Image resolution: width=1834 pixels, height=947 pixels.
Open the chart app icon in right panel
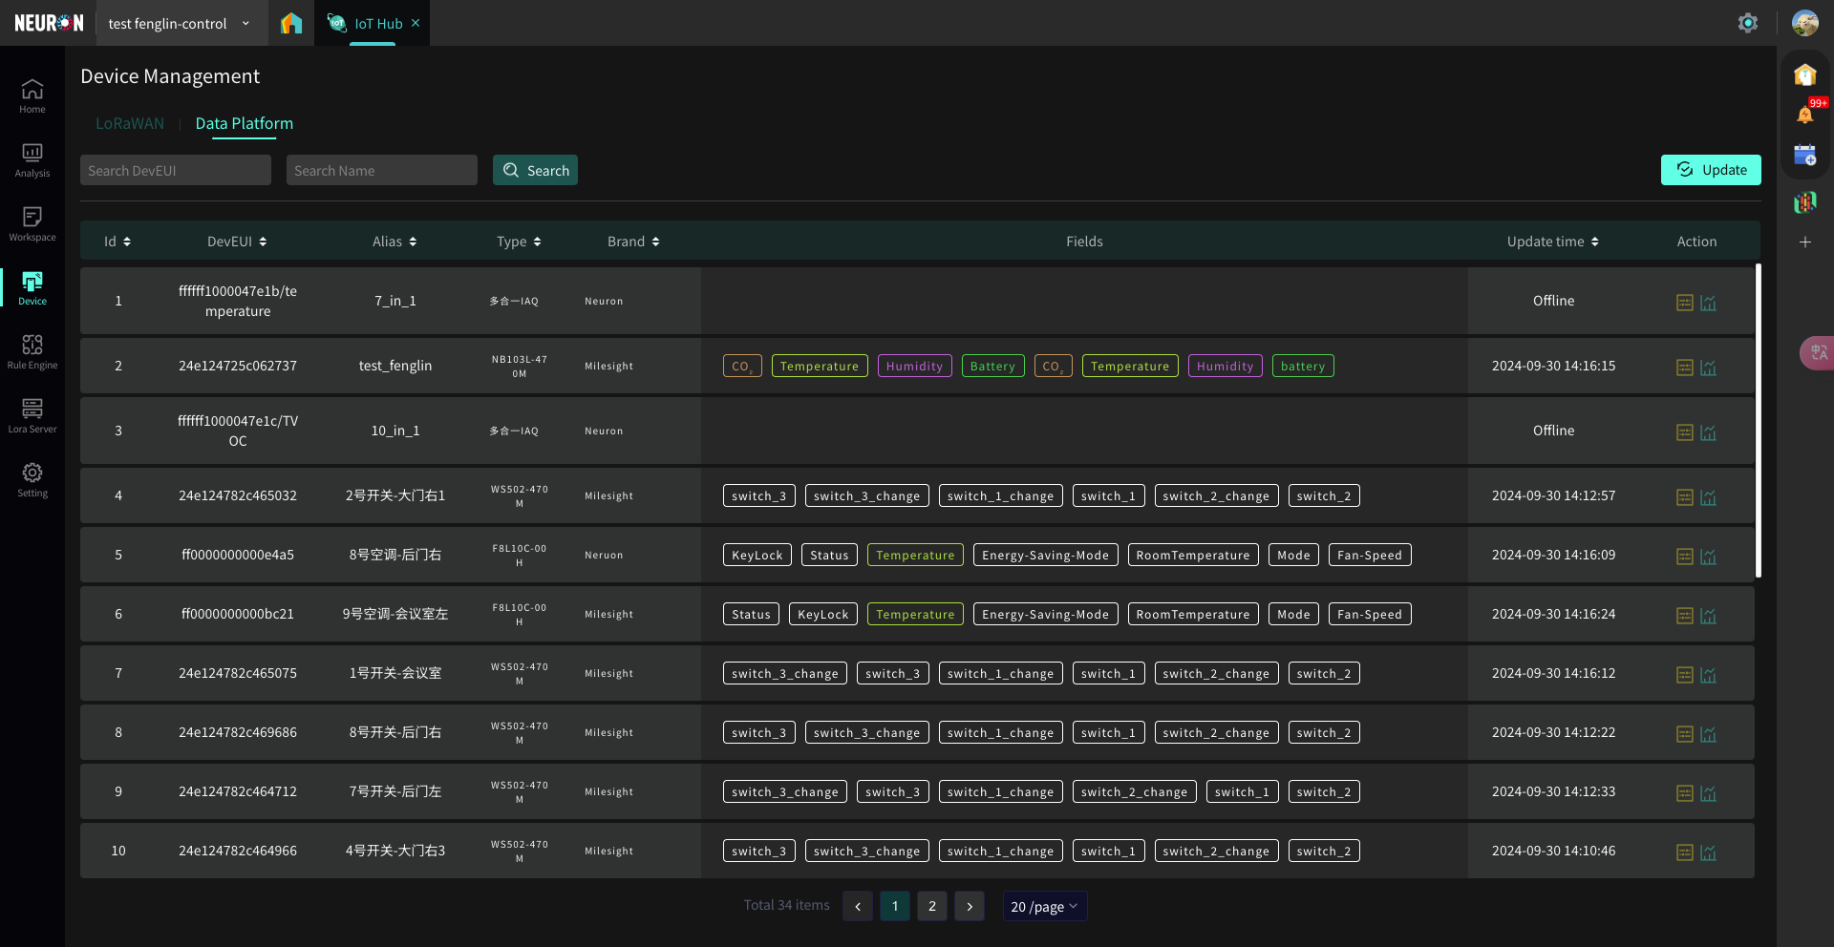click(x=1805, y=201)
